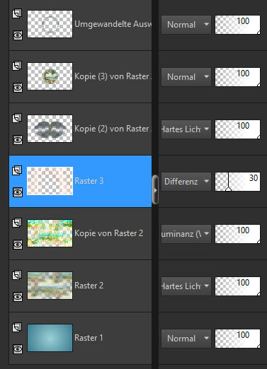267x369 pixels.
Task: Select layer name Kopie (3) von Raster
Action: (113, 76)
